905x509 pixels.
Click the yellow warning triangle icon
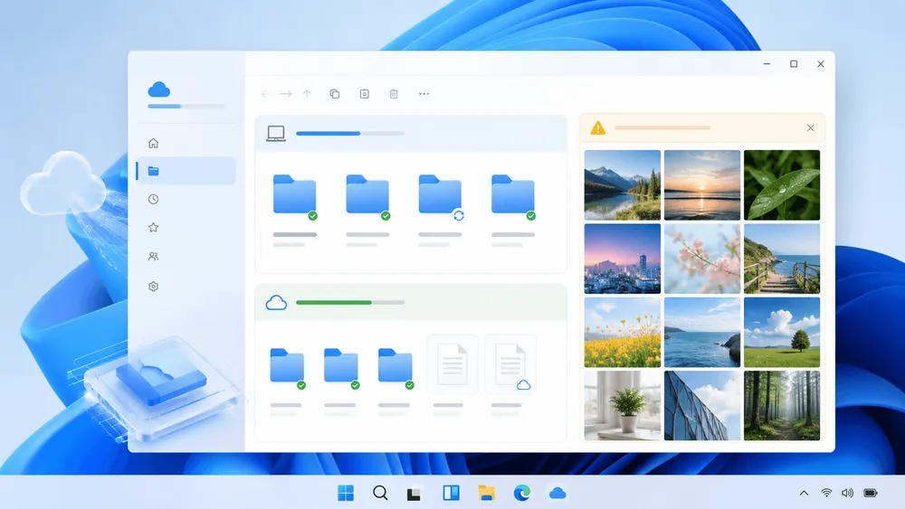pyautogui.click(x=598, y=127)
